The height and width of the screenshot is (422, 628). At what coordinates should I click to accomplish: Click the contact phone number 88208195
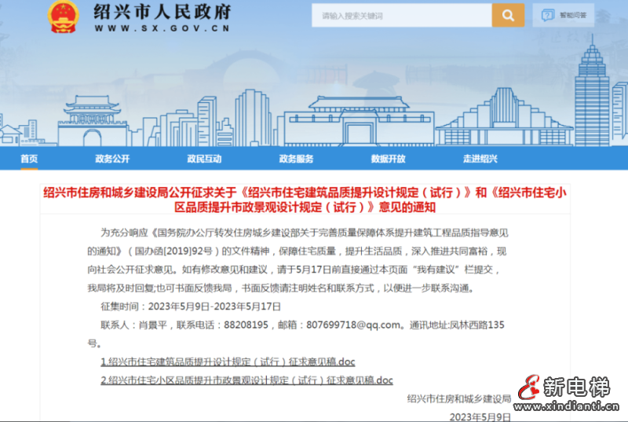point(242,325)
